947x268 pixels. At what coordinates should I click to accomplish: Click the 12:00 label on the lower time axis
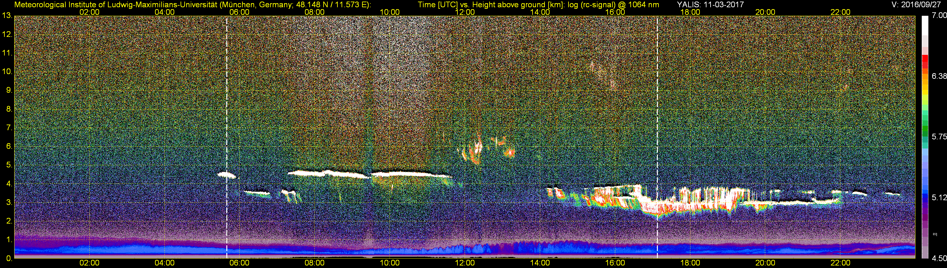(465, 263)
